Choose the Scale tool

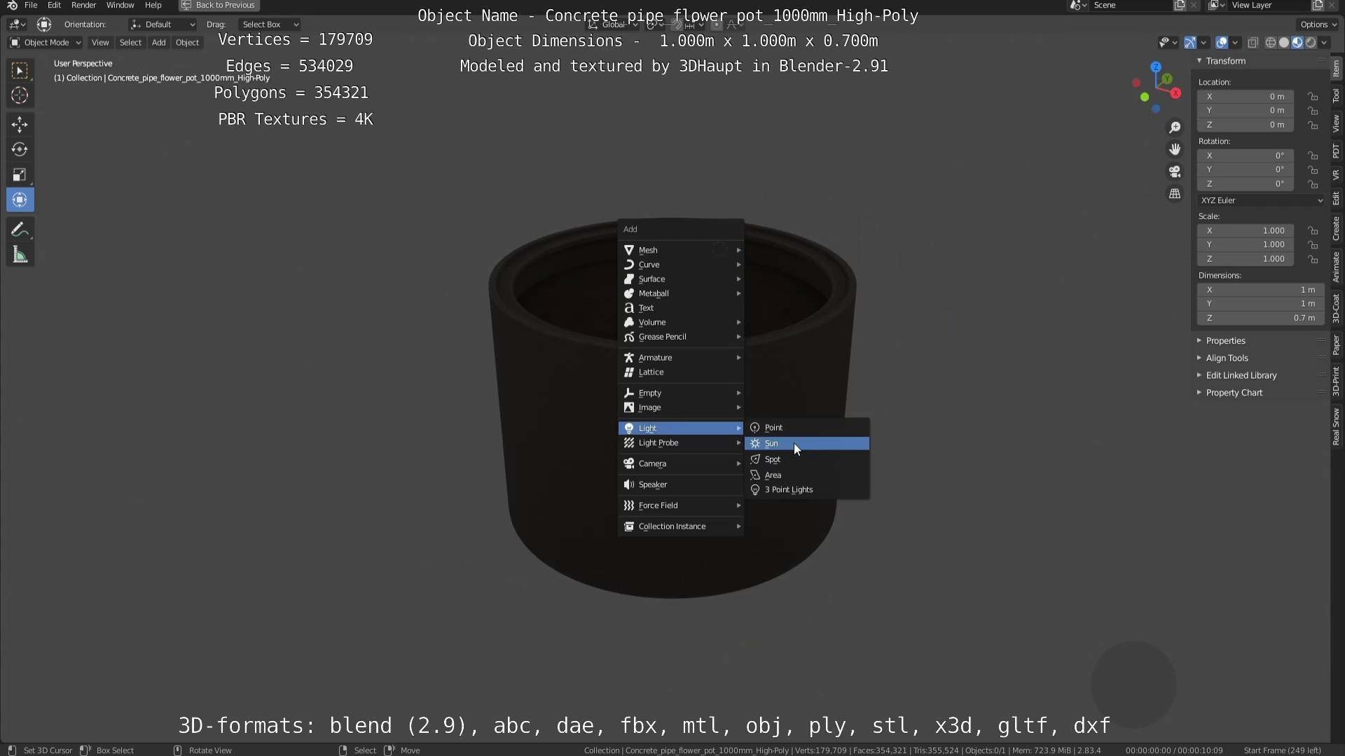pyautogui.click(x=20, y=174)
